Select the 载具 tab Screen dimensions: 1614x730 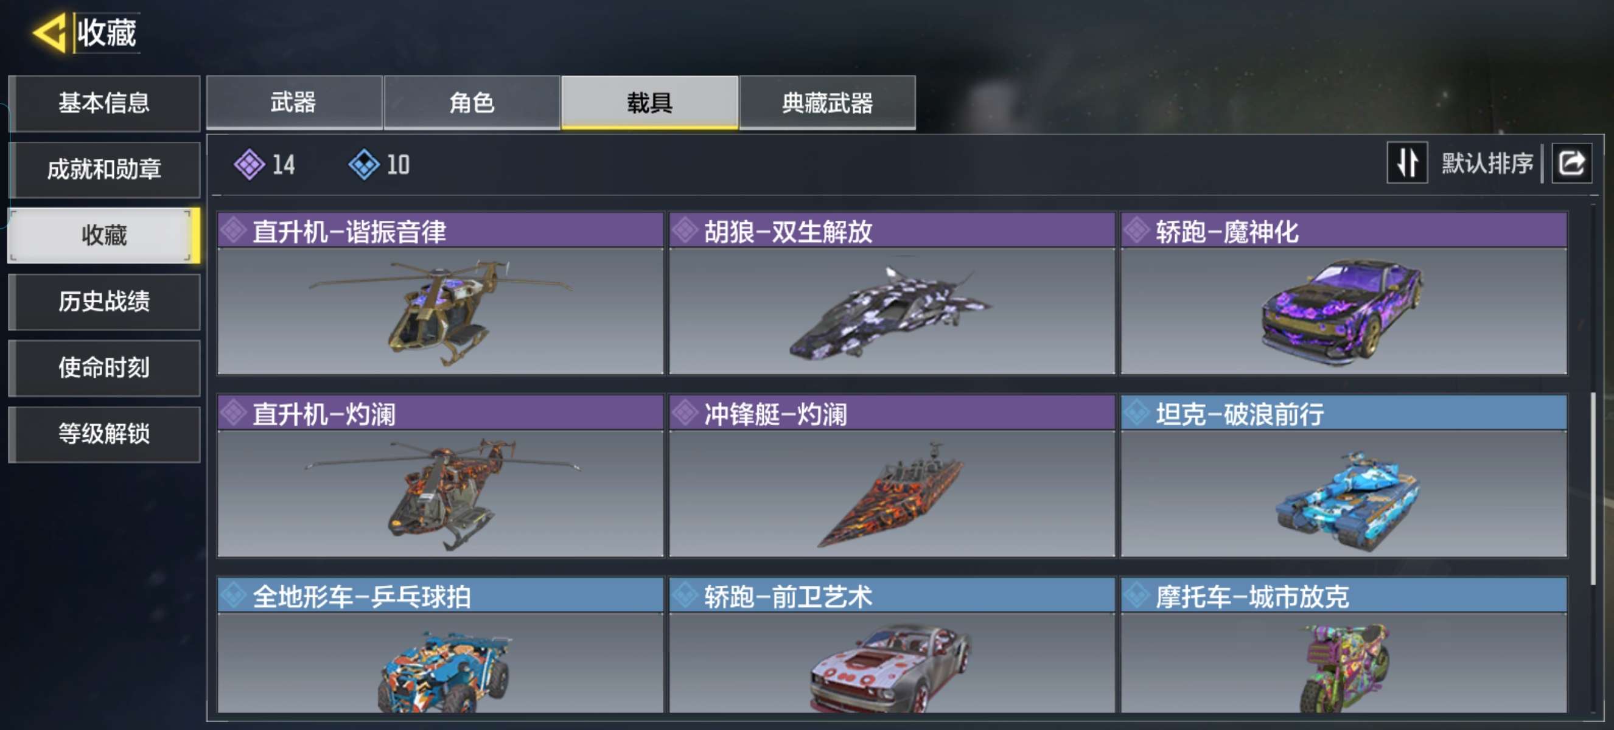[x=650, y=103]
